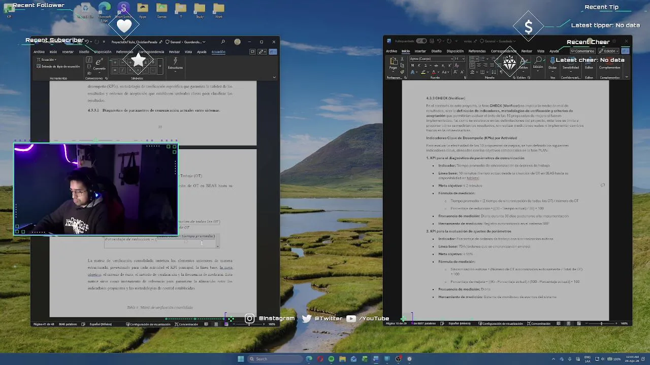Open editing mode dropdown in left Word
This screenshot has width=650, height=365.
tap(262, 52)
